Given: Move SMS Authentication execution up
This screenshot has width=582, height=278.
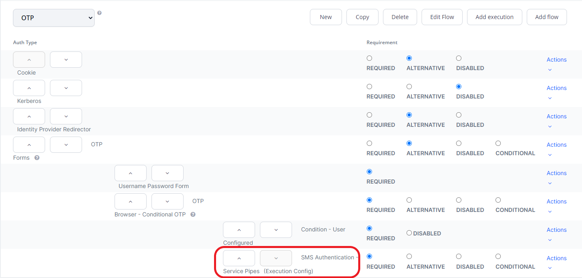Looking at the screenshot, I should (239, 258).
